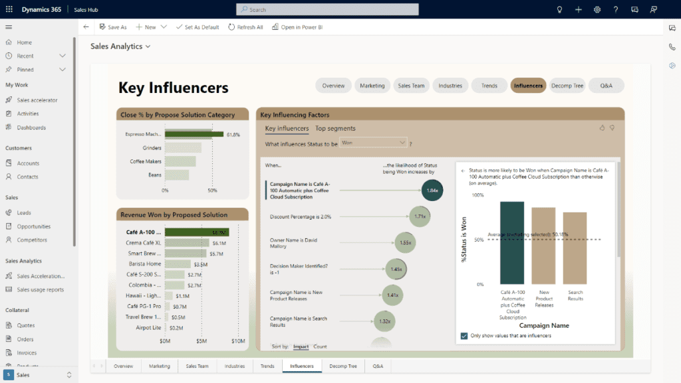Viewport: 681px width, 383px height.
Task: Open the Settings gear in the top bar
Action: click(597, 9)
